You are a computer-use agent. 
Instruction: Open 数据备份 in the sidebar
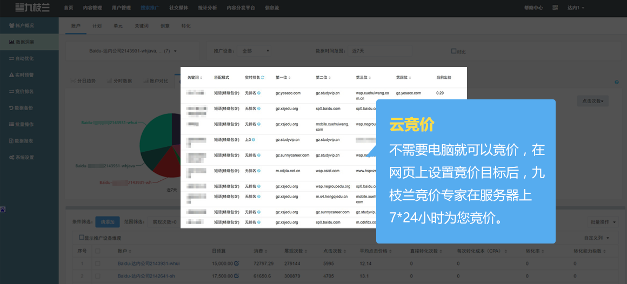(x=29, y=108)
